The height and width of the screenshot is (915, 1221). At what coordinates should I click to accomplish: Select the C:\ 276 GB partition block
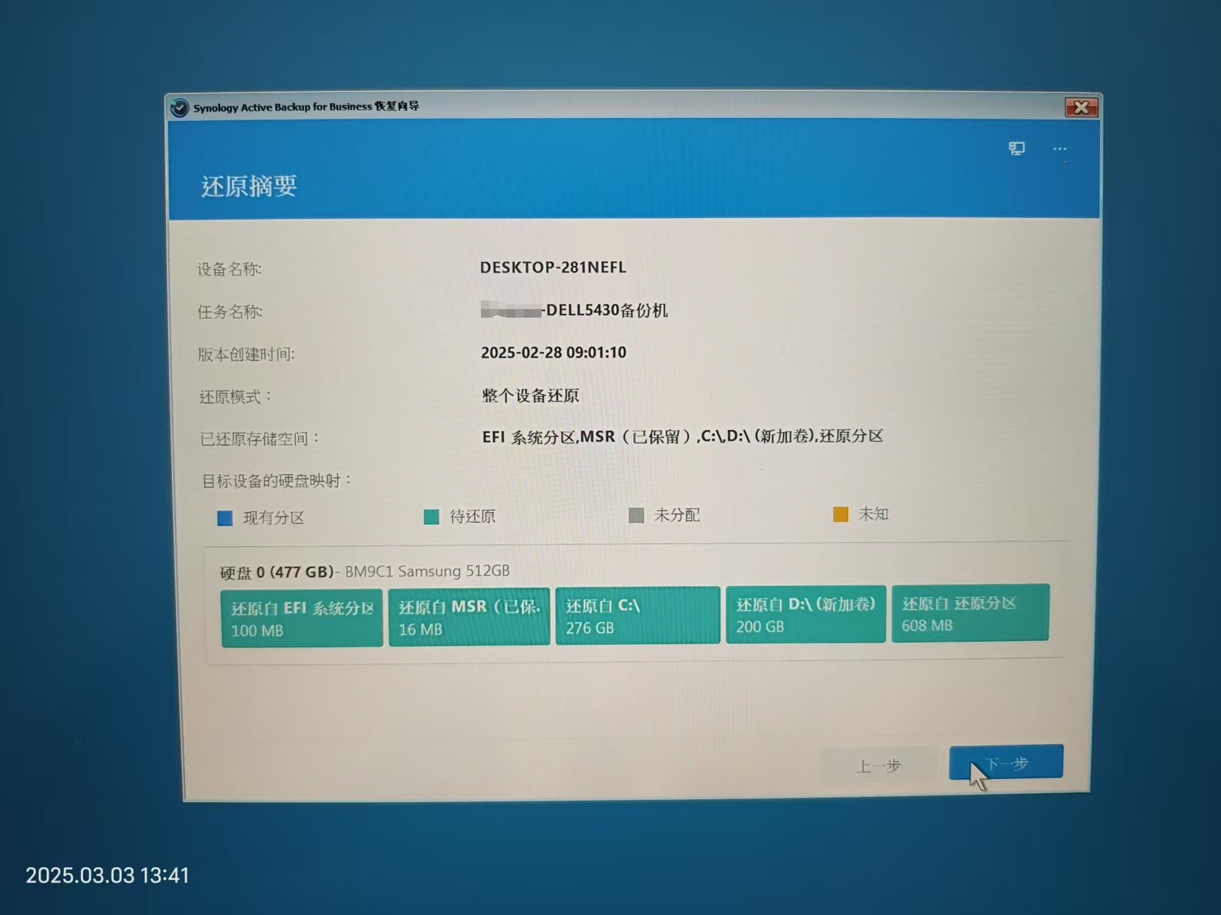point(637,615)
